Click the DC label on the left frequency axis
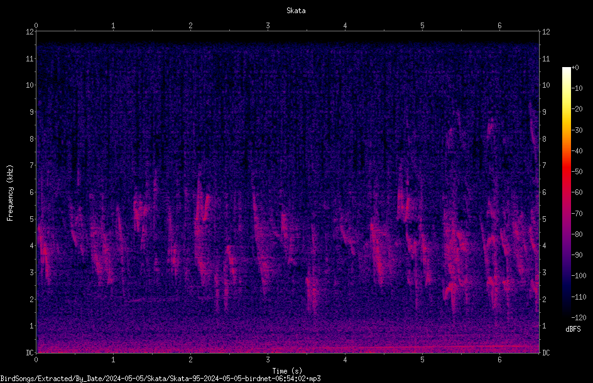Viewport: 593px width, 383px height. click(30, 353)
